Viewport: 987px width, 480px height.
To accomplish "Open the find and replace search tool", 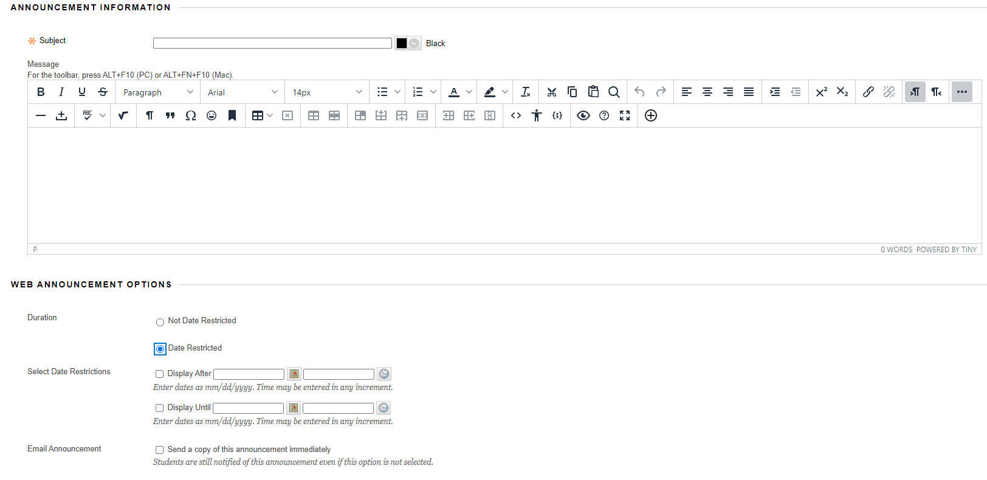I will tap(614, 92).
